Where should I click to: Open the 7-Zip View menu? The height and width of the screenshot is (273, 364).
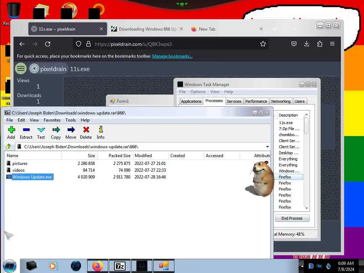pos(34,120)
